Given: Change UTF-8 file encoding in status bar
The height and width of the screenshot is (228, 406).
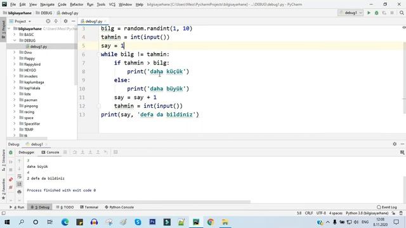Looking at the screenshot, I should [321, 213].
